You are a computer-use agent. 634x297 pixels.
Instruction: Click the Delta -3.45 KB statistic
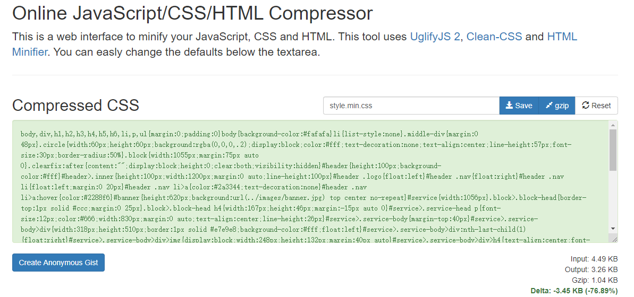point(574,291)
